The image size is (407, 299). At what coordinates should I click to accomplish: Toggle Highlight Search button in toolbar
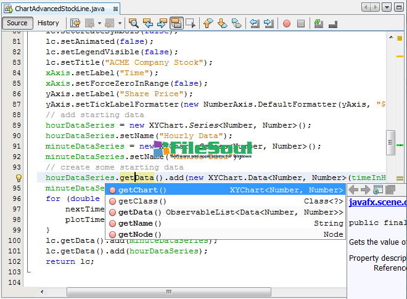pyautogui.click(x=176, y=23)
